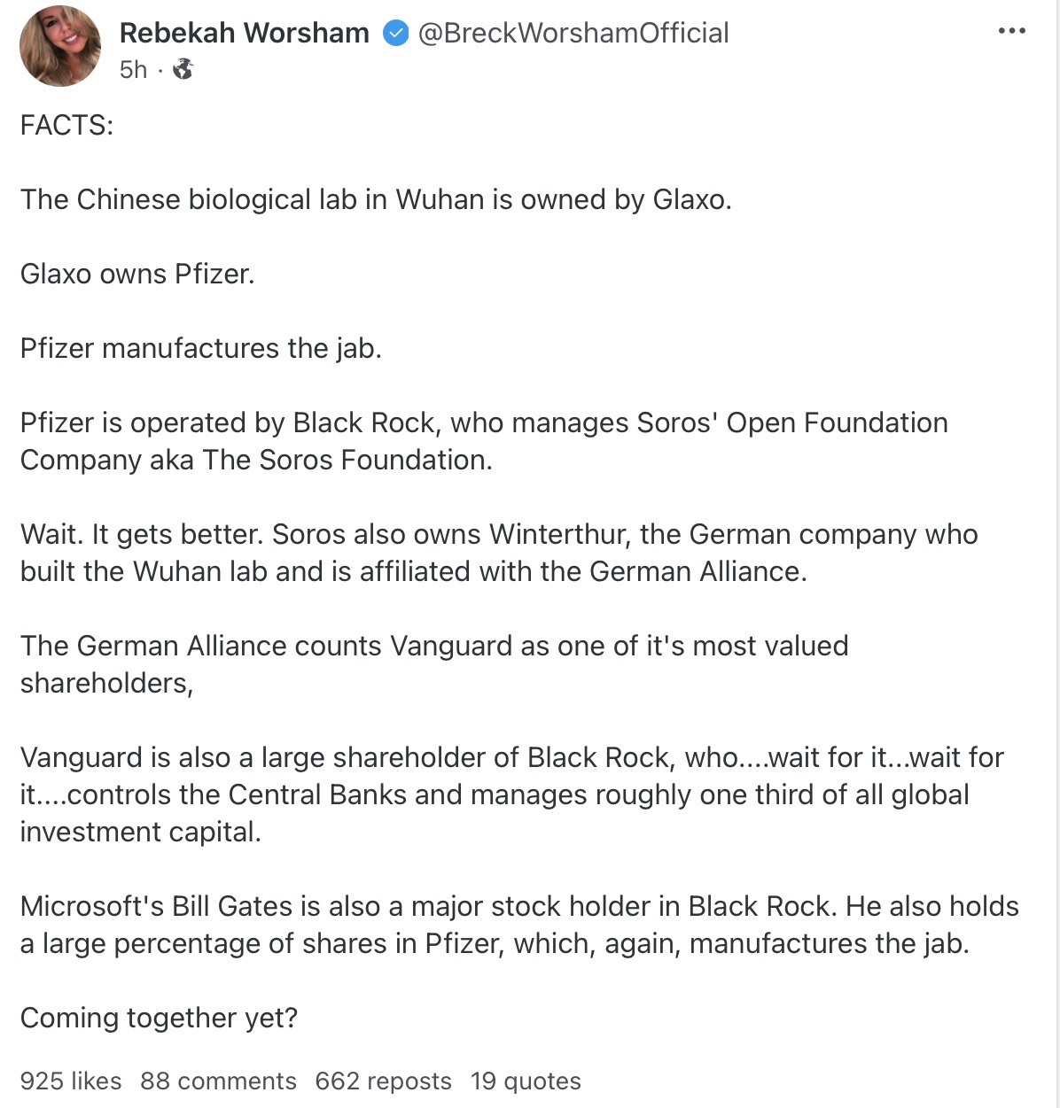Click the 5h post timestamp

[133, 69]
